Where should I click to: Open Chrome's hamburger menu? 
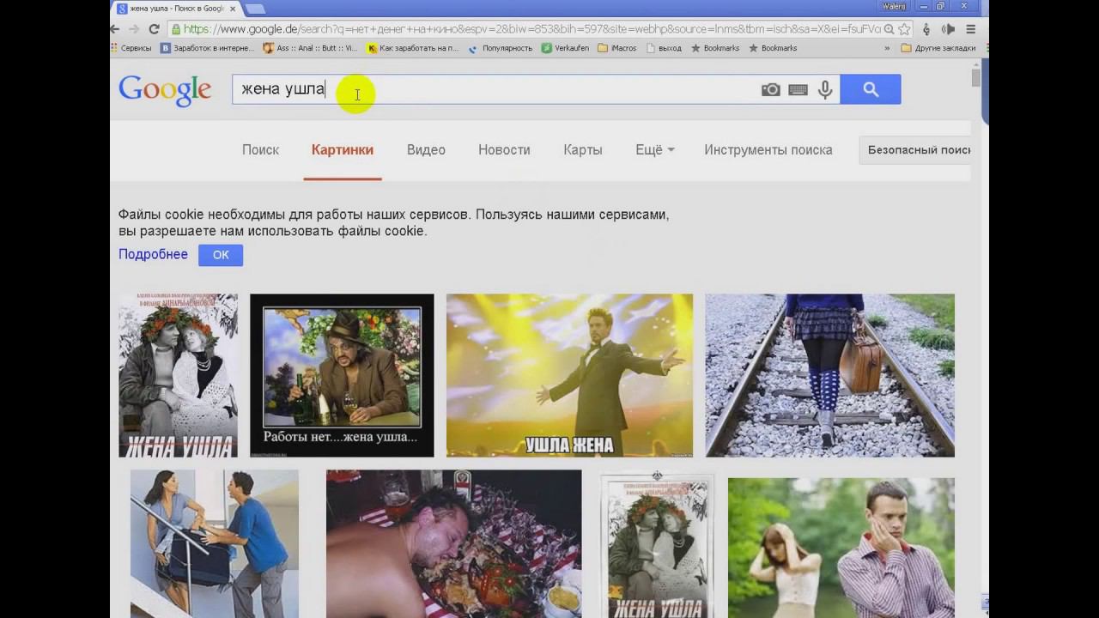click(x=971, y=29)
